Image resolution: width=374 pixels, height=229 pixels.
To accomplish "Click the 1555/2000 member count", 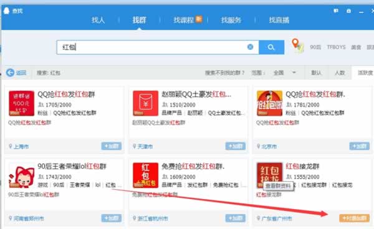I will tap(307, 177).
